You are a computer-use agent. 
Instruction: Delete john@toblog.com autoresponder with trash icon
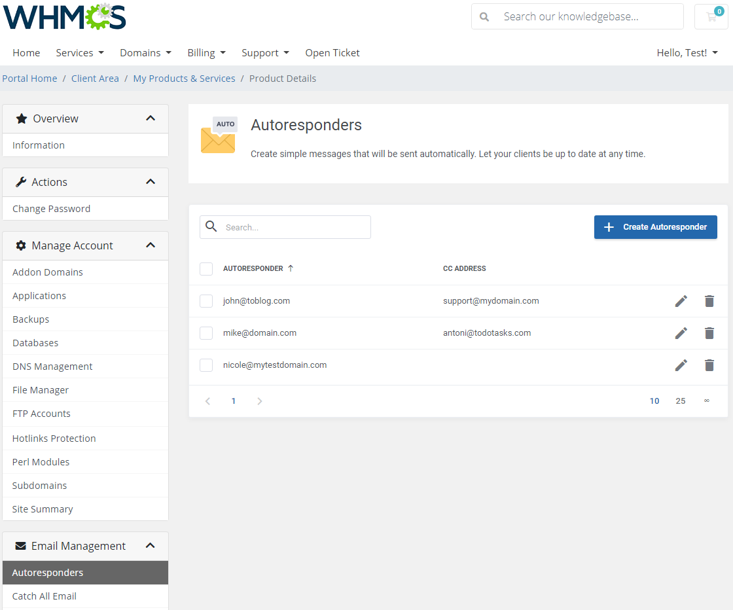(x=709, y=301)
